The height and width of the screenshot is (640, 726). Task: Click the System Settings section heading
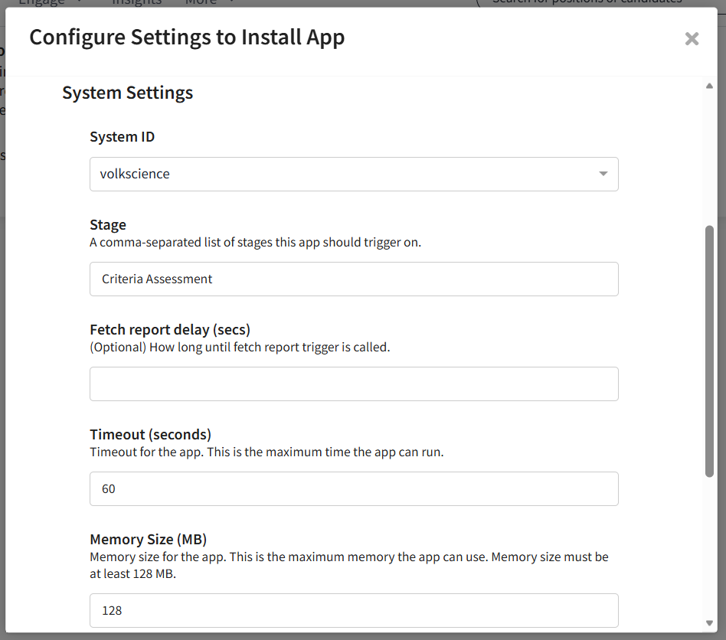[x=127, y=93]
